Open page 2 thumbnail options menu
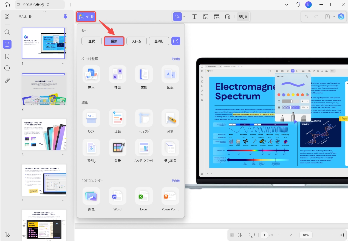The width and height of the screenshot is (348, 241). tap(64, 109)
